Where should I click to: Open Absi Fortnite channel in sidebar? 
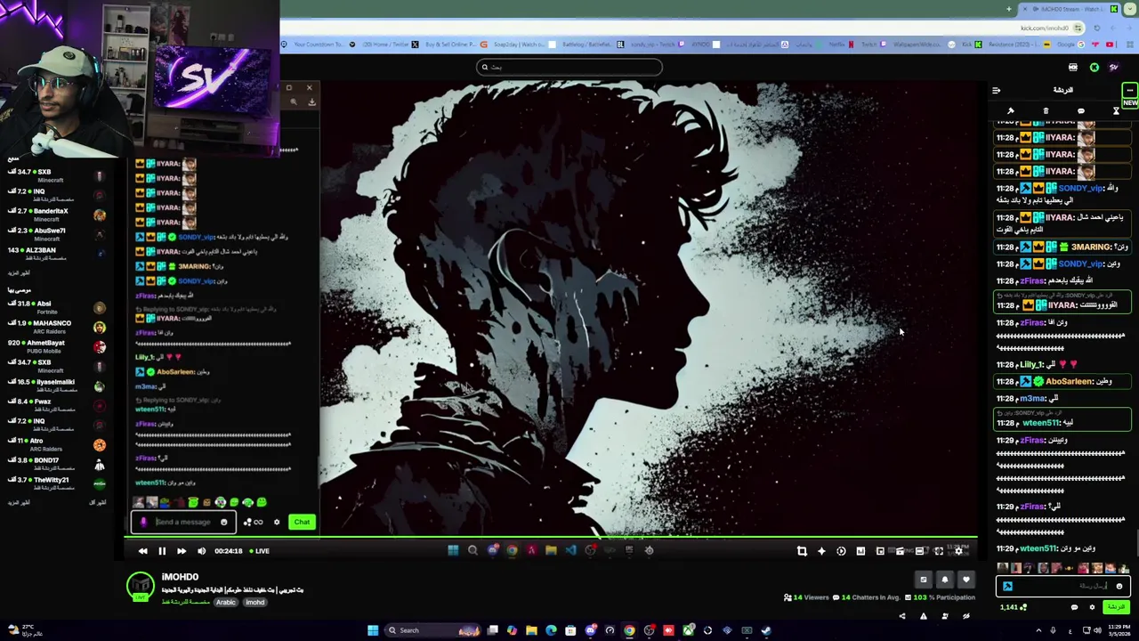(x=57, y=307)
